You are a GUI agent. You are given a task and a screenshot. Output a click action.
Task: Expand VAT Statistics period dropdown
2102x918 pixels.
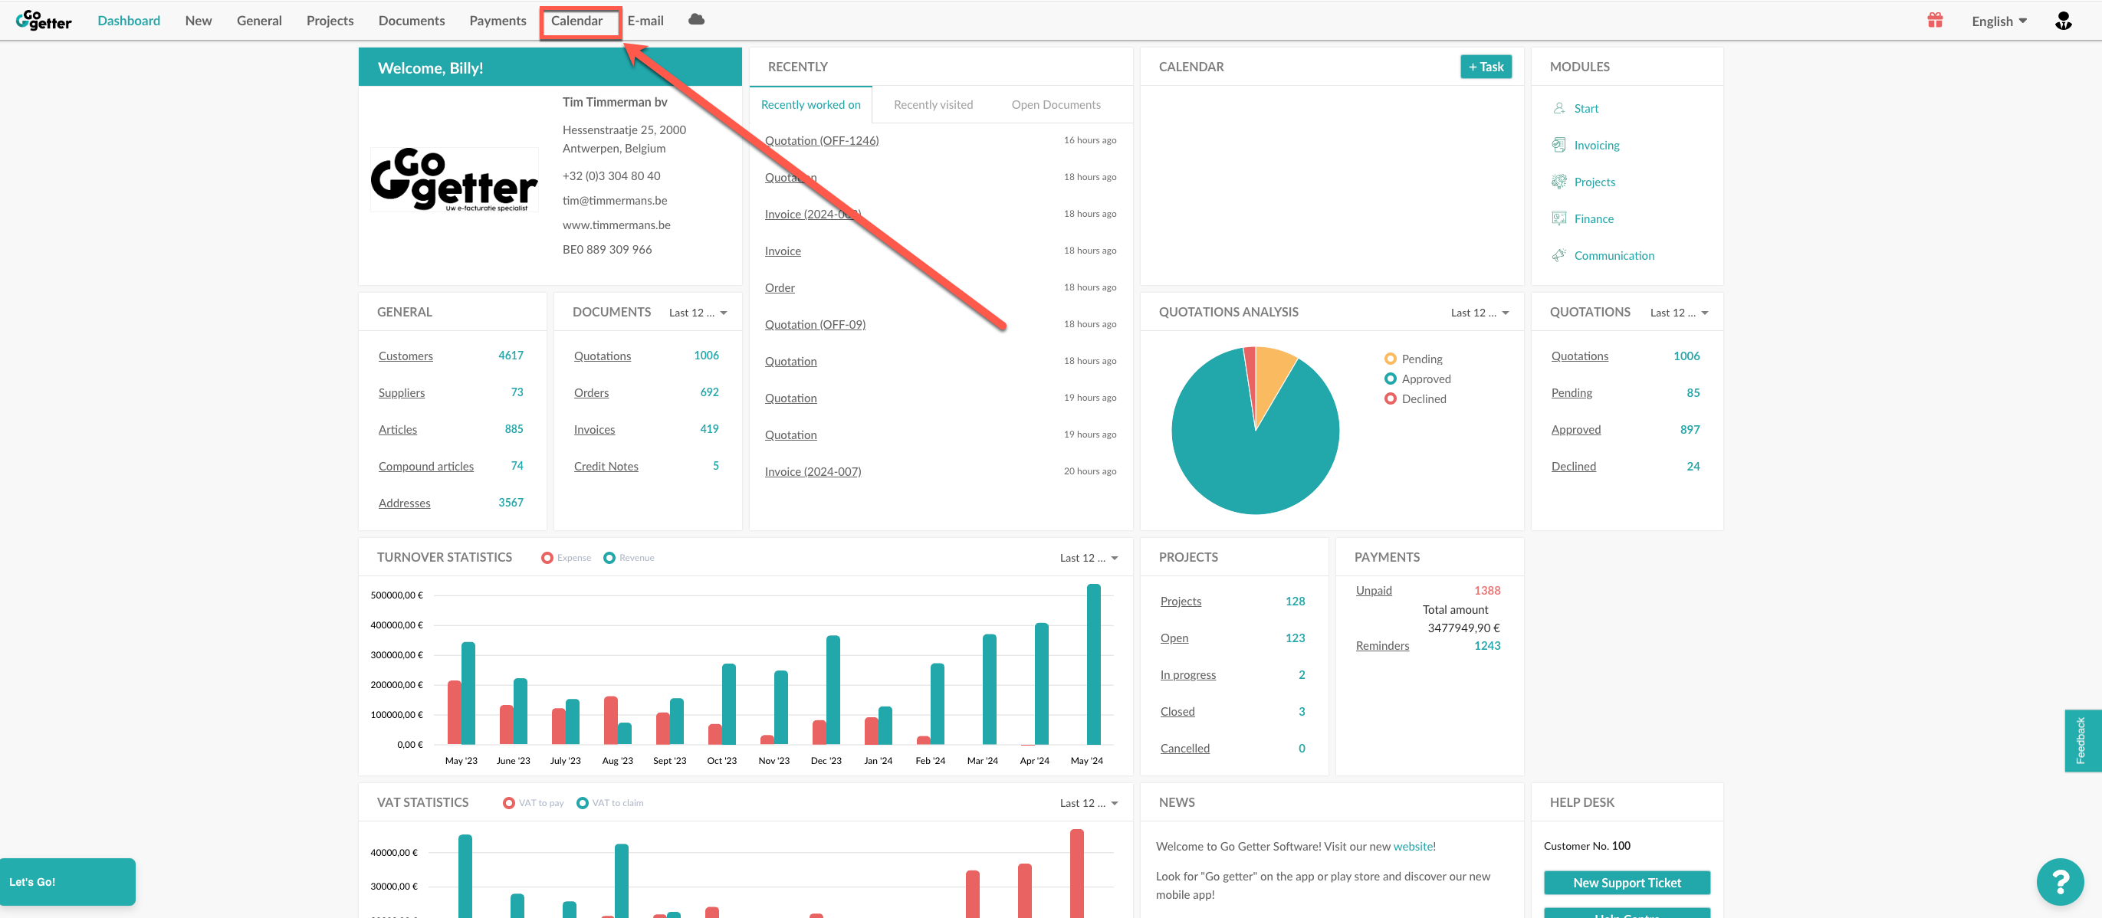pyautogui.click(x=1089, y=804)
